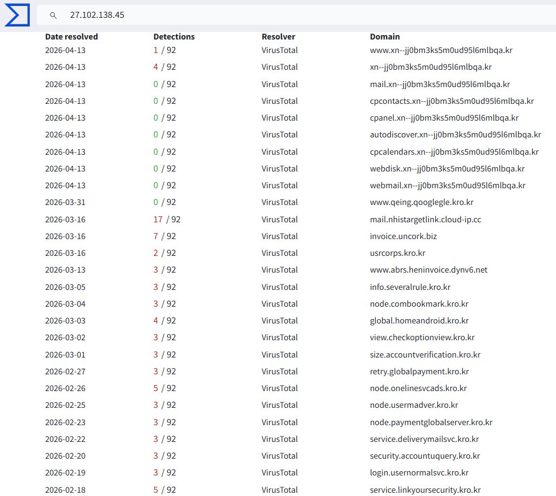This screenshot has width=556, height=496.
Task: Click domain service.deliverymailsvc.kro.kr
Action: point(424,439)
